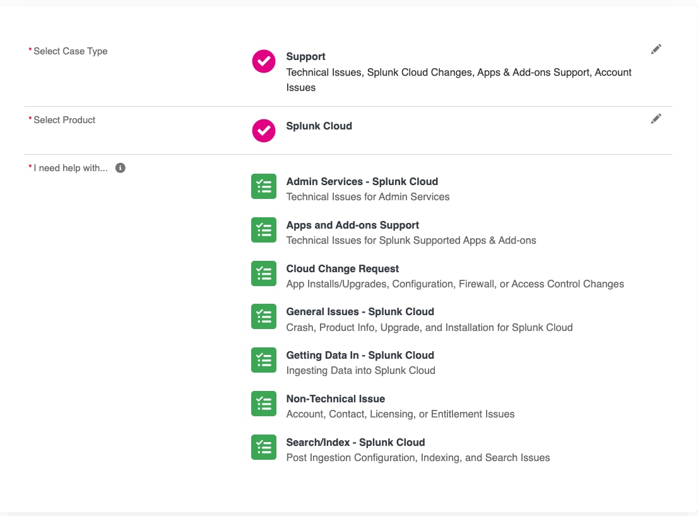
Task: Click 'App Installs/Upgrades, Configuration, Firewall' description
Action: pos(455,284)
